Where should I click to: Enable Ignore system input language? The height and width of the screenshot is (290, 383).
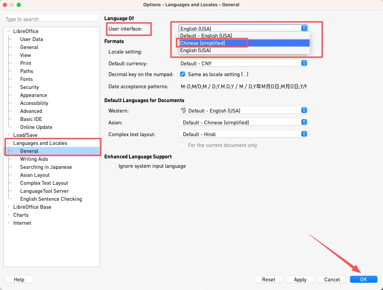pyautogui.click(x=113, y=166)
